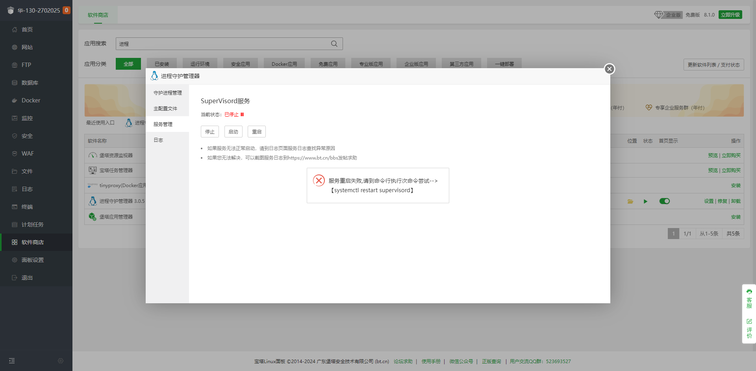Disable 进程守护管理器 with the green toggle switch
The height and width of the screenshot is (371, 756).
click(x=664, y=201)
